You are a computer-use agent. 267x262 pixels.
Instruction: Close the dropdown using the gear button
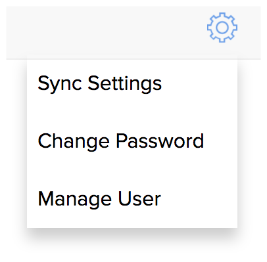point(222,28)
